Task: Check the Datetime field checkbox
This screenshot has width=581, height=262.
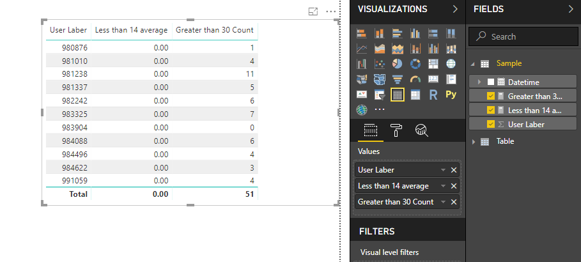Action: point(491,82)
